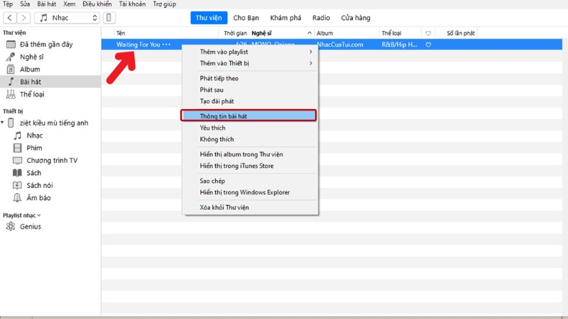Open the Nhạc media type dropdown
Image resolution: width=568 pixels, height=319 pixels.
pyautogui.click(x=67, y=18)
